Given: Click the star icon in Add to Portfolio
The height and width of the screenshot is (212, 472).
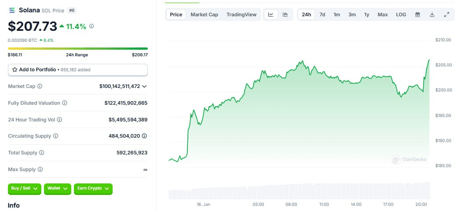Looking at the screenshot, I should point(15,69).
